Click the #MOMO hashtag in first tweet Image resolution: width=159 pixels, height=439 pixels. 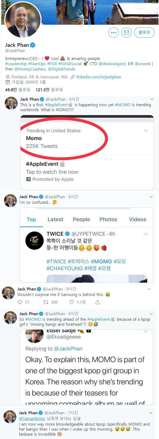click(122, 105)
